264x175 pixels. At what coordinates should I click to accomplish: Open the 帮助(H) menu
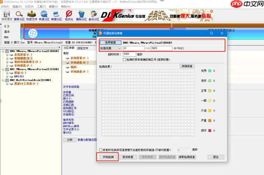coord(65,7)
